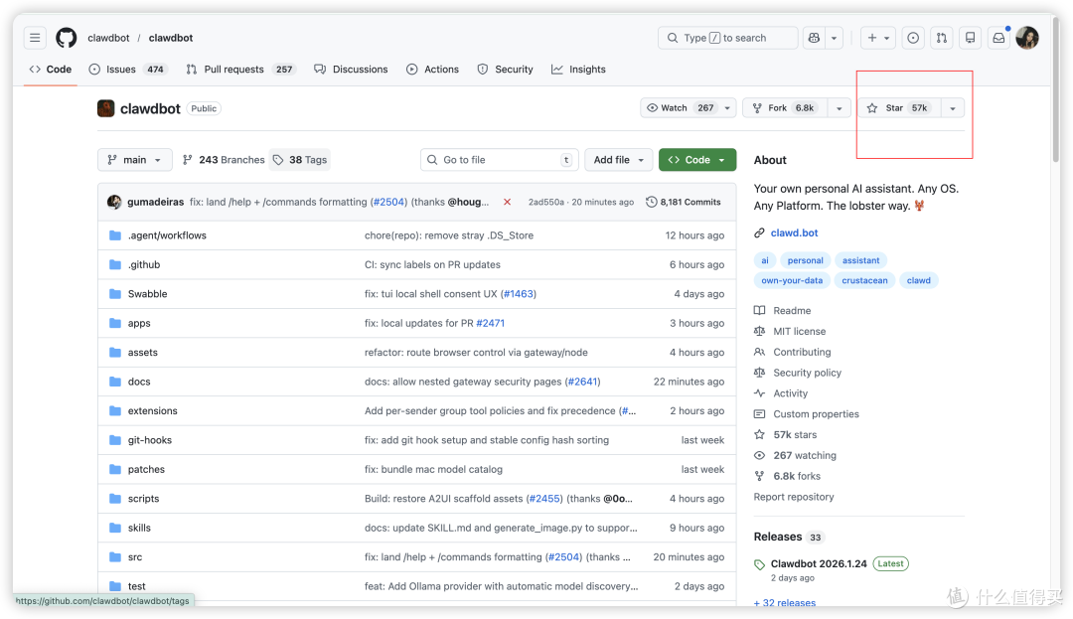Open the main branch selector
The height and width of the screenshot is (619, 1073).
click(x=135, y=159)
